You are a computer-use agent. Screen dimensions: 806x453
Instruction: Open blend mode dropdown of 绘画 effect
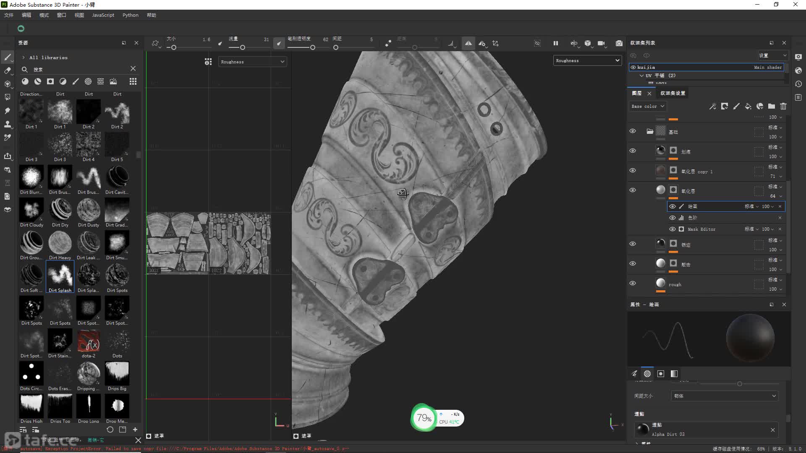point(751,206)
